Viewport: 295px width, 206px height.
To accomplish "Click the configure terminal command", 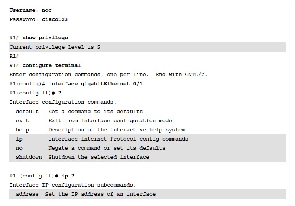I will point(52,65).
